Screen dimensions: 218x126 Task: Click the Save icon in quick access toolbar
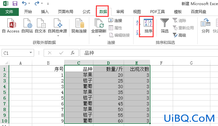click(15, 3)
